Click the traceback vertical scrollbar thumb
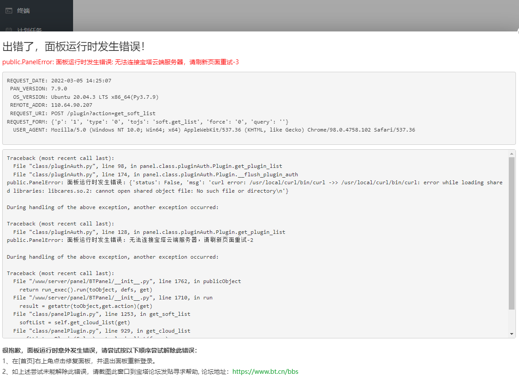The height and width of the screenshot is (388, 519). click(x=512, y=233)
